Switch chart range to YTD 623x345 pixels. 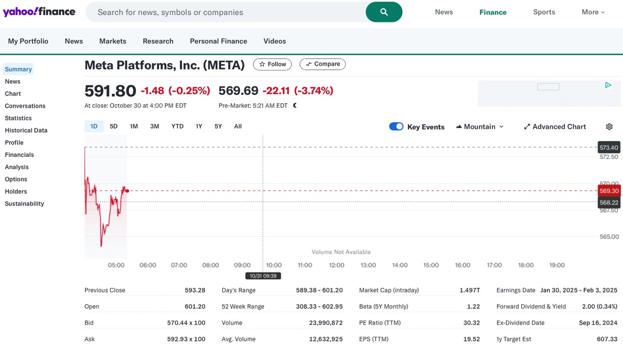click(177, 126)
